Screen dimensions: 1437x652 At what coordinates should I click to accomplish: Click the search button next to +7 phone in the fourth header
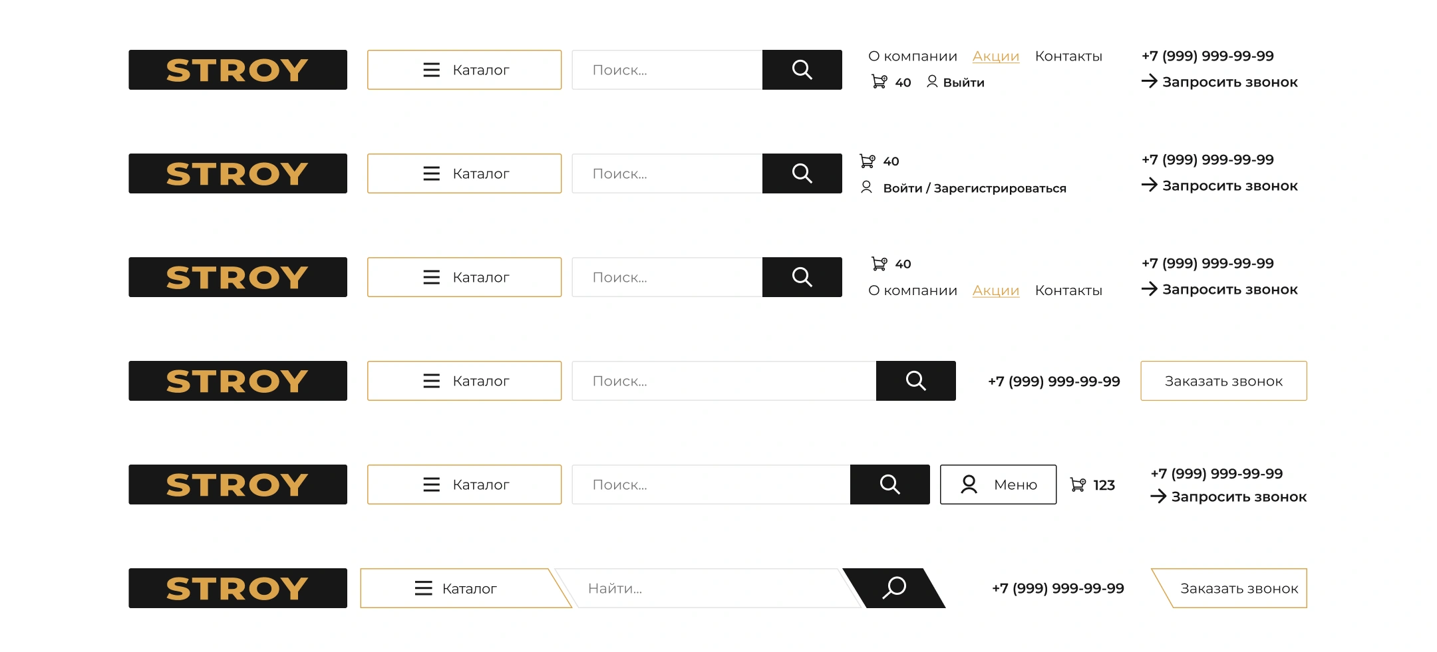pos(916,381)
